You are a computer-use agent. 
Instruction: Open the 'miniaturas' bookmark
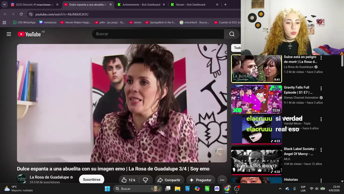(x=48, y=22)
